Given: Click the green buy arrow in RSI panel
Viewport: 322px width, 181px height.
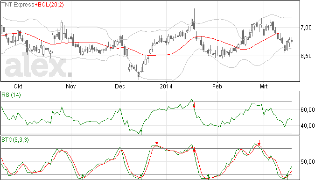Looking at the screenshot, I should [x=141, y=132].
